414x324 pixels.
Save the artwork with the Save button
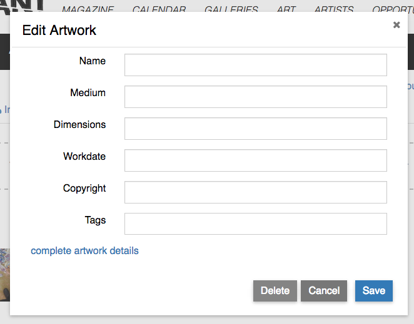373,291
